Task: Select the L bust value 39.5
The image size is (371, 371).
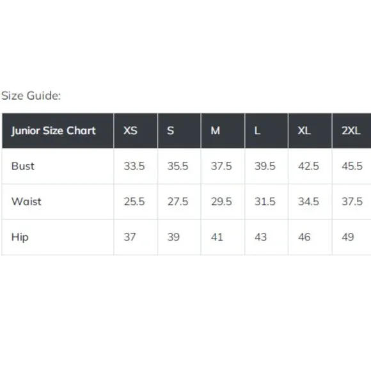Action: 265,166
